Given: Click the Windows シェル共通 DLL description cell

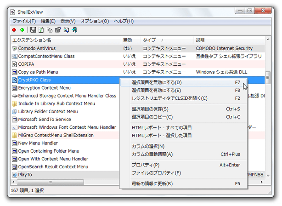Looking at the screenshot, I should point(221,72).
